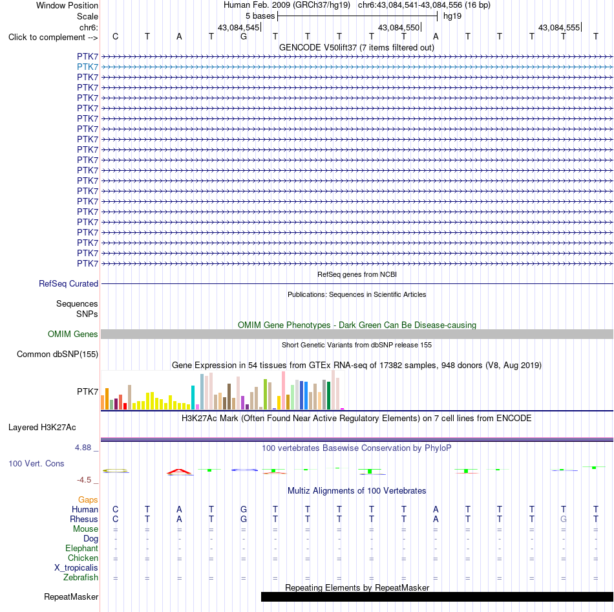Click the black RepeatMasker repeat element block

pyautogui.click(x=437, y=596)
